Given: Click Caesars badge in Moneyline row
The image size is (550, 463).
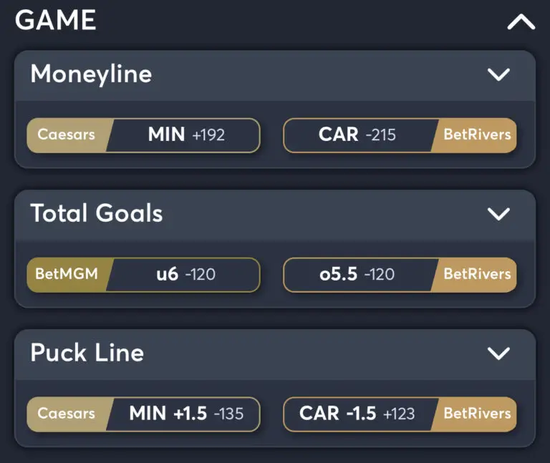Looking at the screenshot, I should coord(67,135).
